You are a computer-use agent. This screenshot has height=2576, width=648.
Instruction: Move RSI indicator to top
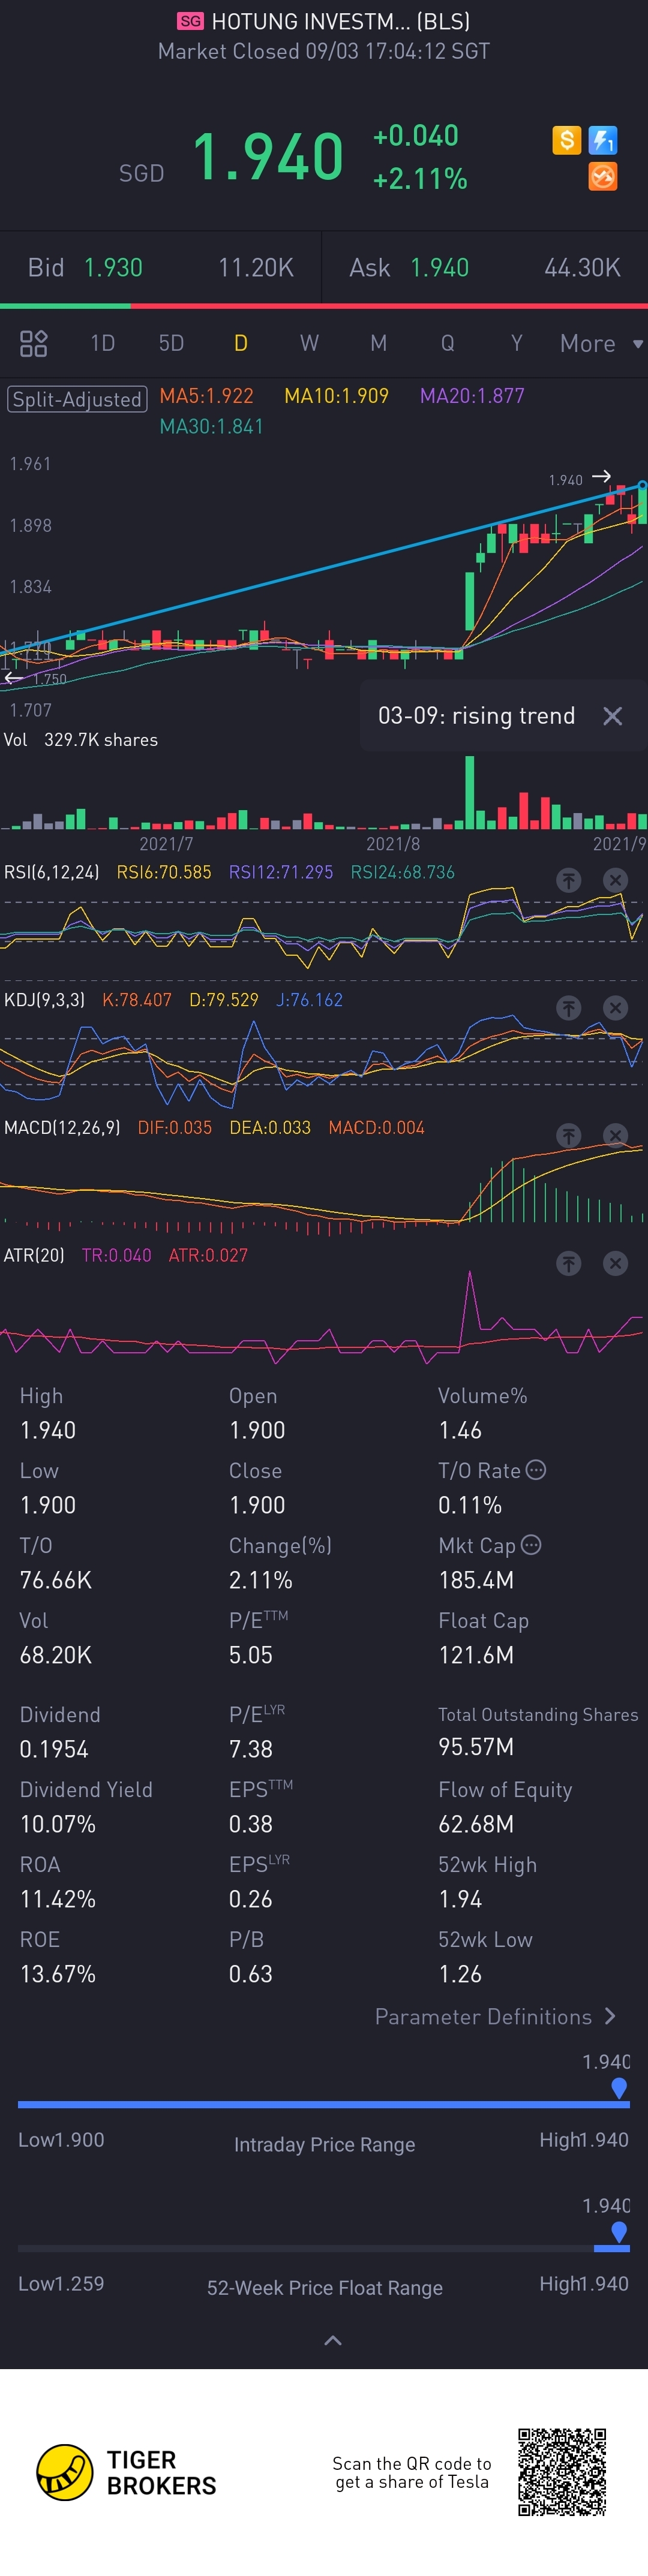pos(569,880)
